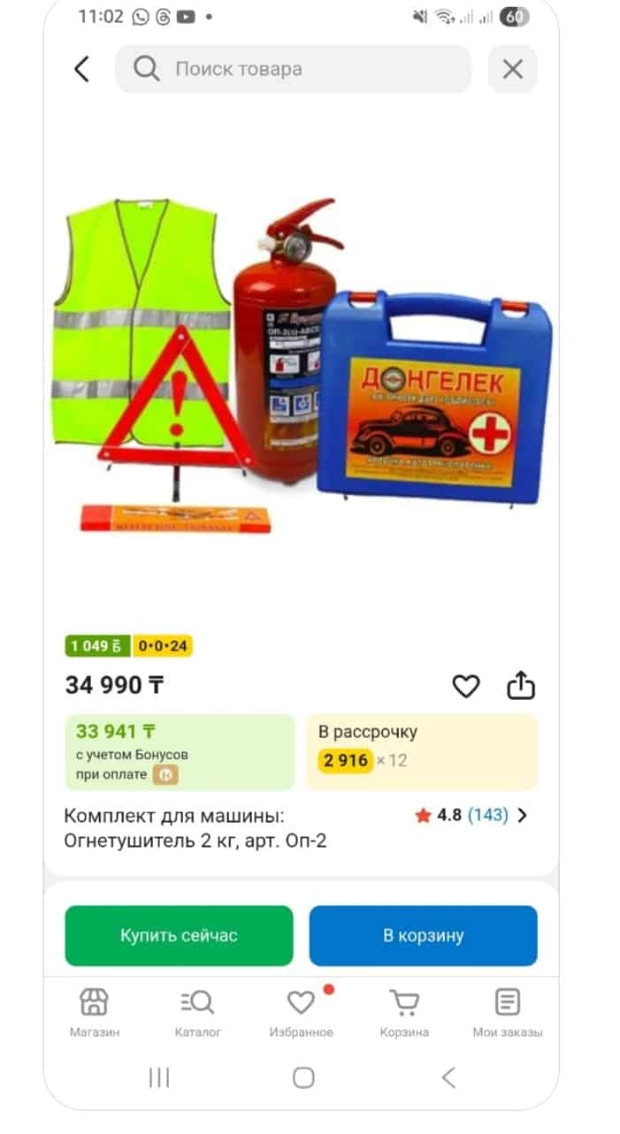Tap the В корзину button

pyautogui.click(x=423, y=935)
